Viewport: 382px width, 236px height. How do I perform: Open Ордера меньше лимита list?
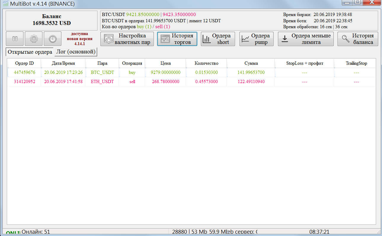[306, 39]
